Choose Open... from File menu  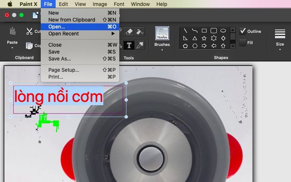(80, 27)
